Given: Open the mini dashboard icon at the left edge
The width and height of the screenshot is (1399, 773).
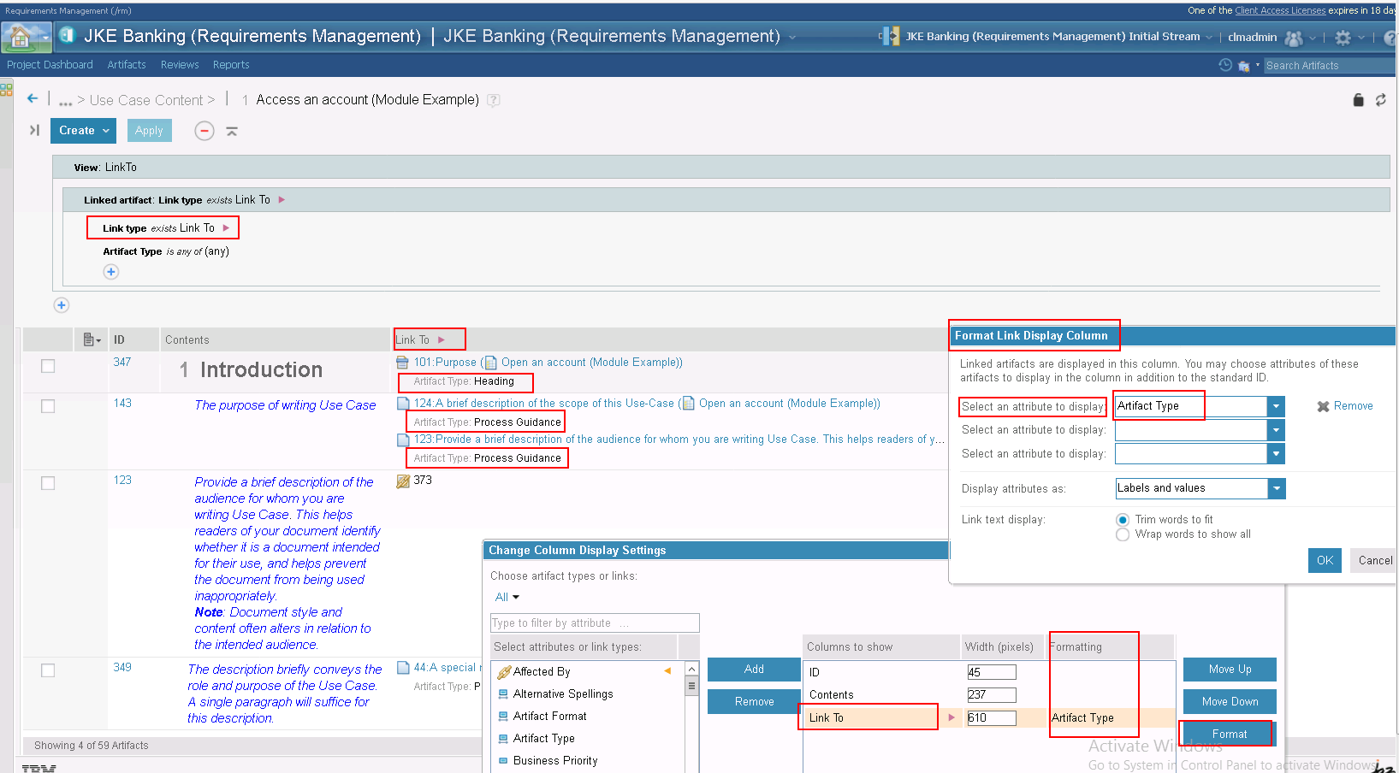Looking at the screenshot, I should click(6, 88).
